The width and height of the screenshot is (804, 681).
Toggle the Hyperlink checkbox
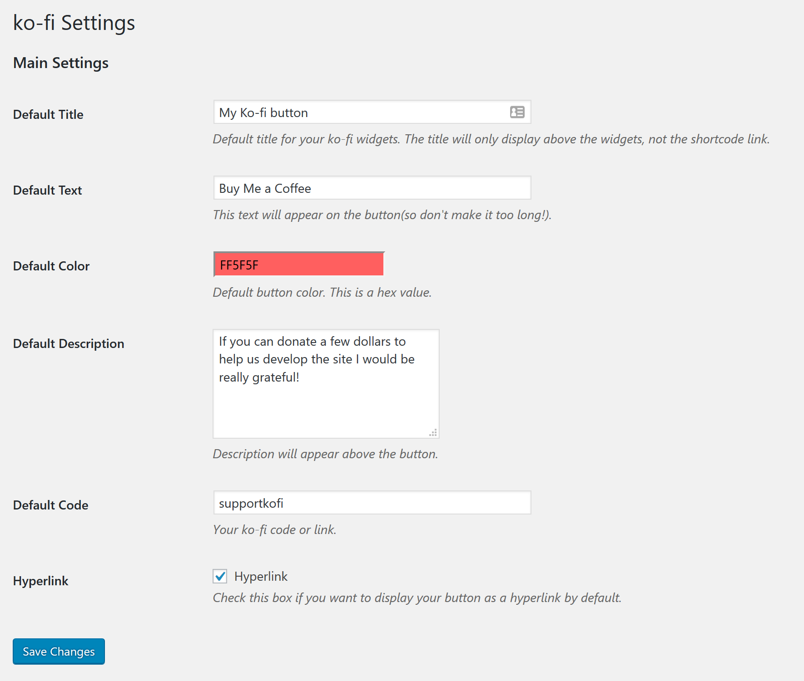tap(220, 576)
